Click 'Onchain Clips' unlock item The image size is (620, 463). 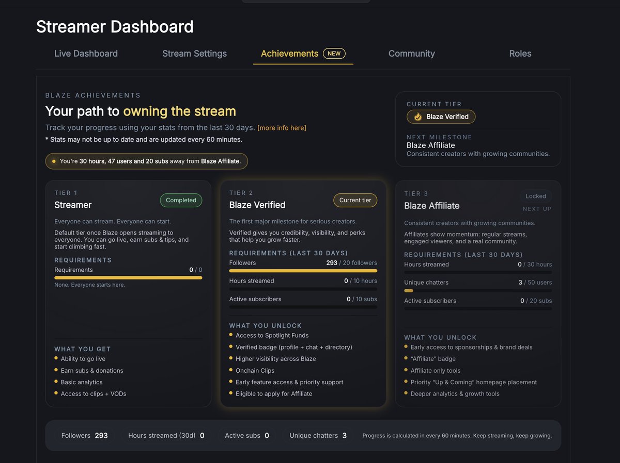coord(255,371)
